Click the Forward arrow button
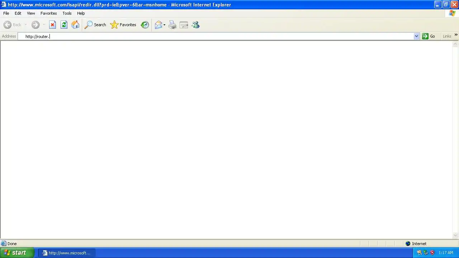This screenshot has width=459, height=258. [35, 25]
